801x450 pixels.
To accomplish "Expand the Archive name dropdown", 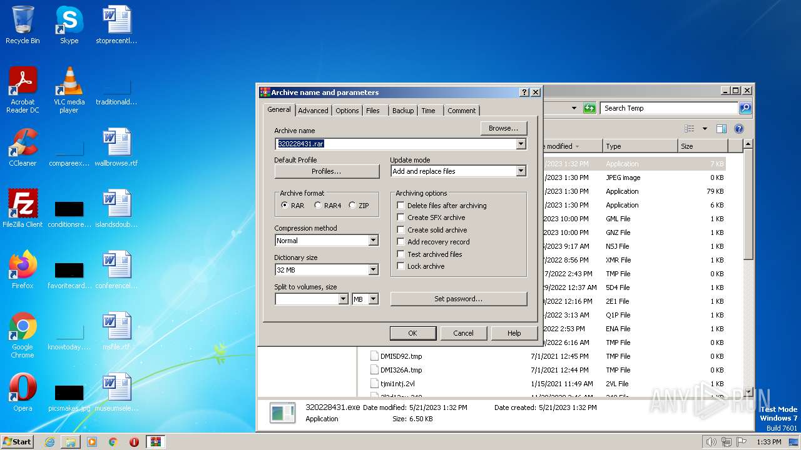I will [521, 144].
